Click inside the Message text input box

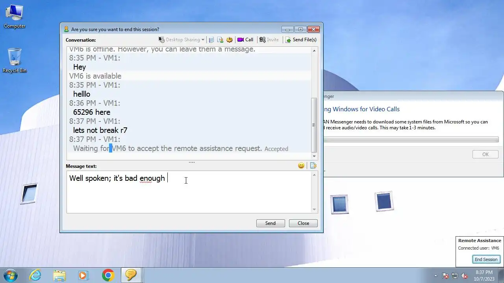click(189, 192)
